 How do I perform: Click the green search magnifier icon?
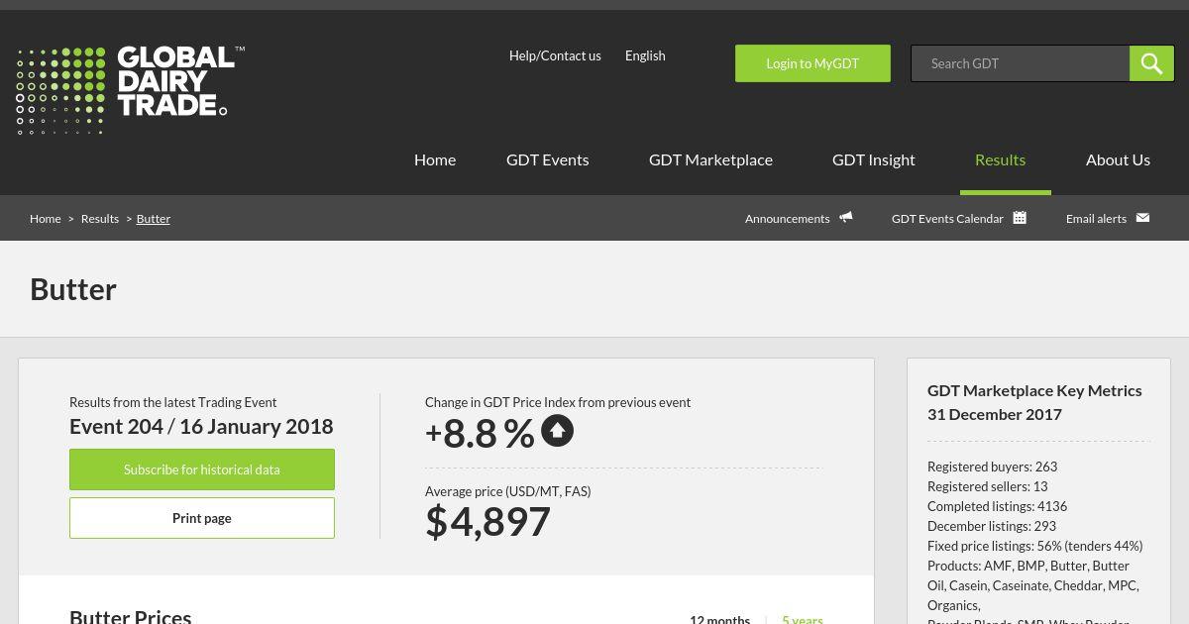(1151, 63)
